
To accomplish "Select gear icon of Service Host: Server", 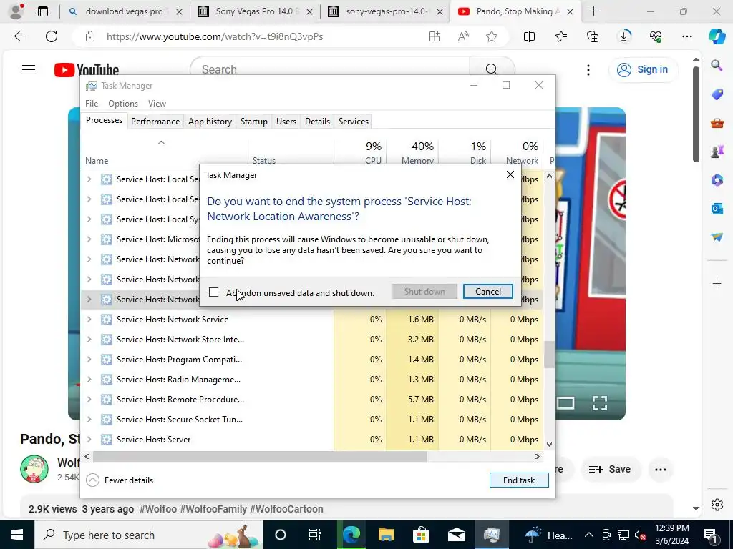I will 107,440.
